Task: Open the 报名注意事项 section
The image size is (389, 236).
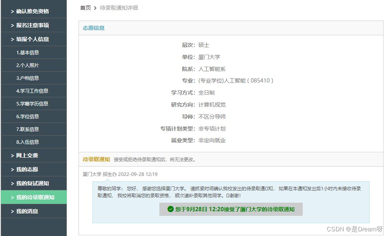Action: (34, 25)
